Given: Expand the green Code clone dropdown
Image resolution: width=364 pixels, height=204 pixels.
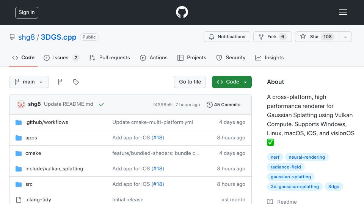Looking at the screenshot, I should pyautogui.click(x=232, y=82).
